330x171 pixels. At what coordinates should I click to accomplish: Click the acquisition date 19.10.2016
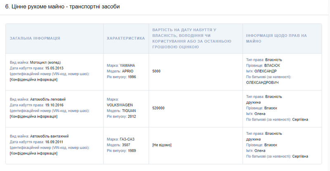(x=53, y=105)
